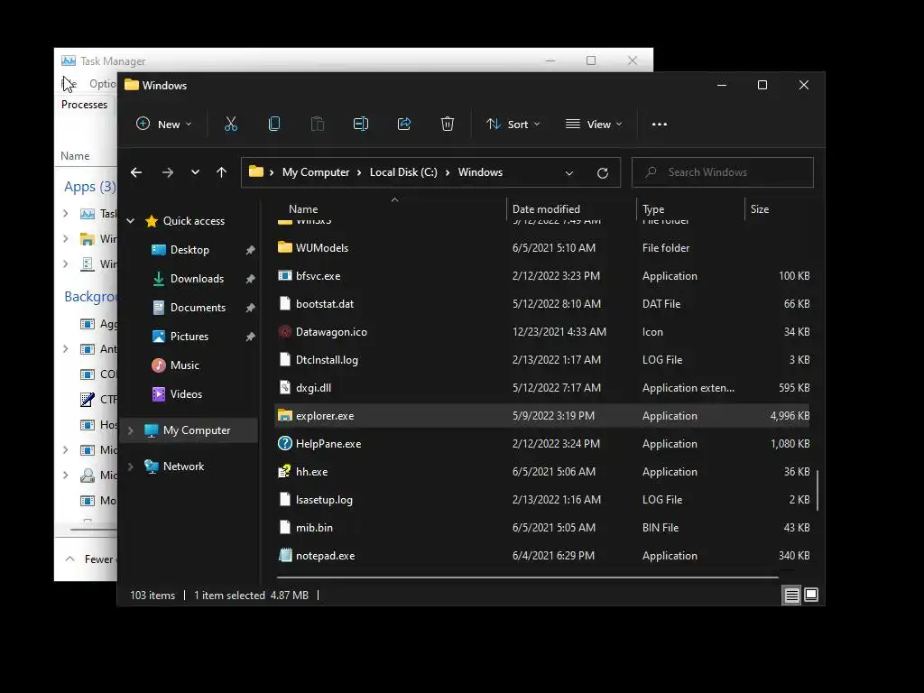Click the Rename icon in toolbar
This screenshot has height=693, width=924.
(361, 124)
